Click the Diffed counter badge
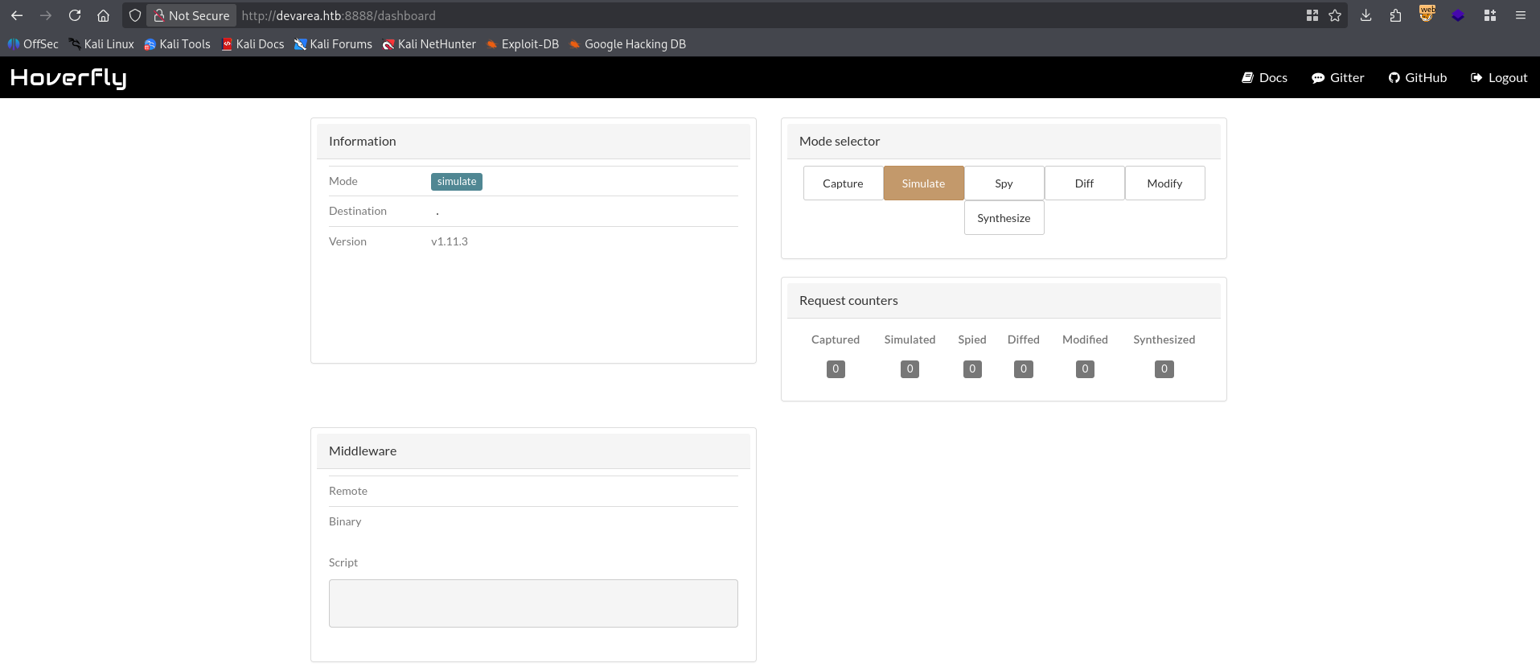Image resolution: width=1540 pixels, height=667 pixels. [x=1023, y=369]
